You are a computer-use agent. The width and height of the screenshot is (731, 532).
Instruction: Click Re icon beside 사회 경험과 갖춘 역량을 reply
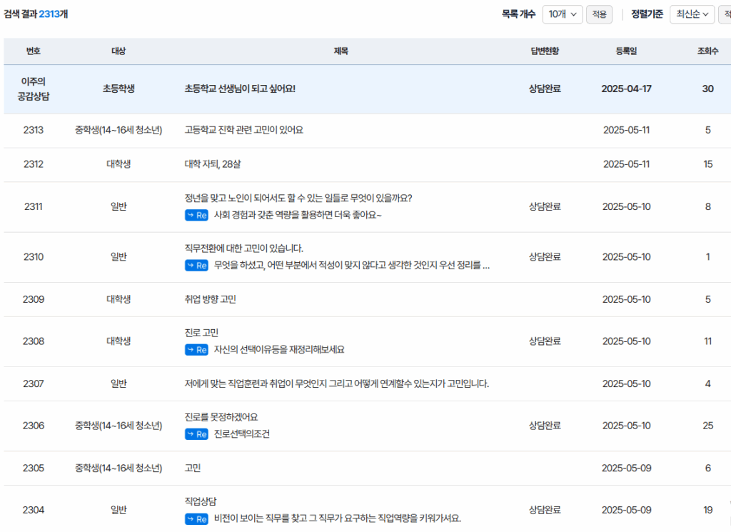coord(196,215)
